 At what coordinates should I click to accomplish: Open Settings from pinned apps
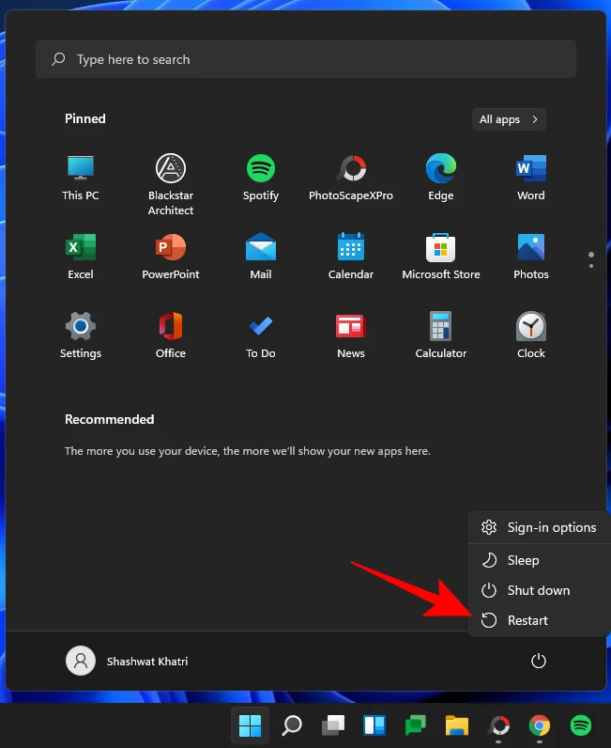pyautogui.click(x=81, y=335)
